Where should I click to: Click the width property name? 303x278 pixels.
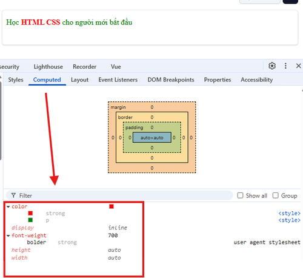tap(19, 258)
